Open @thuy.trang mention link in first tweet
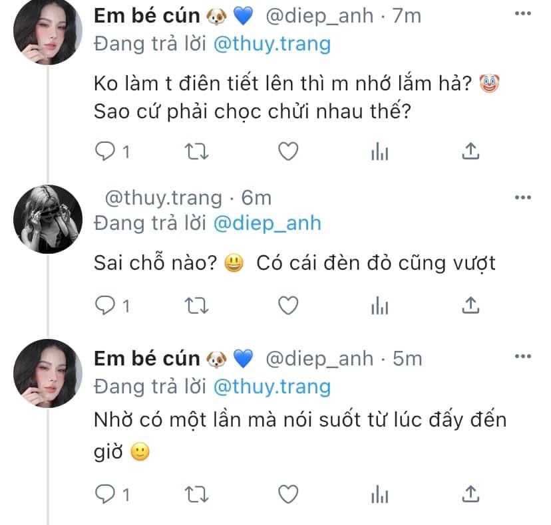Image resolution: width=551 pixels, height=525 pixels. [271, 44]
